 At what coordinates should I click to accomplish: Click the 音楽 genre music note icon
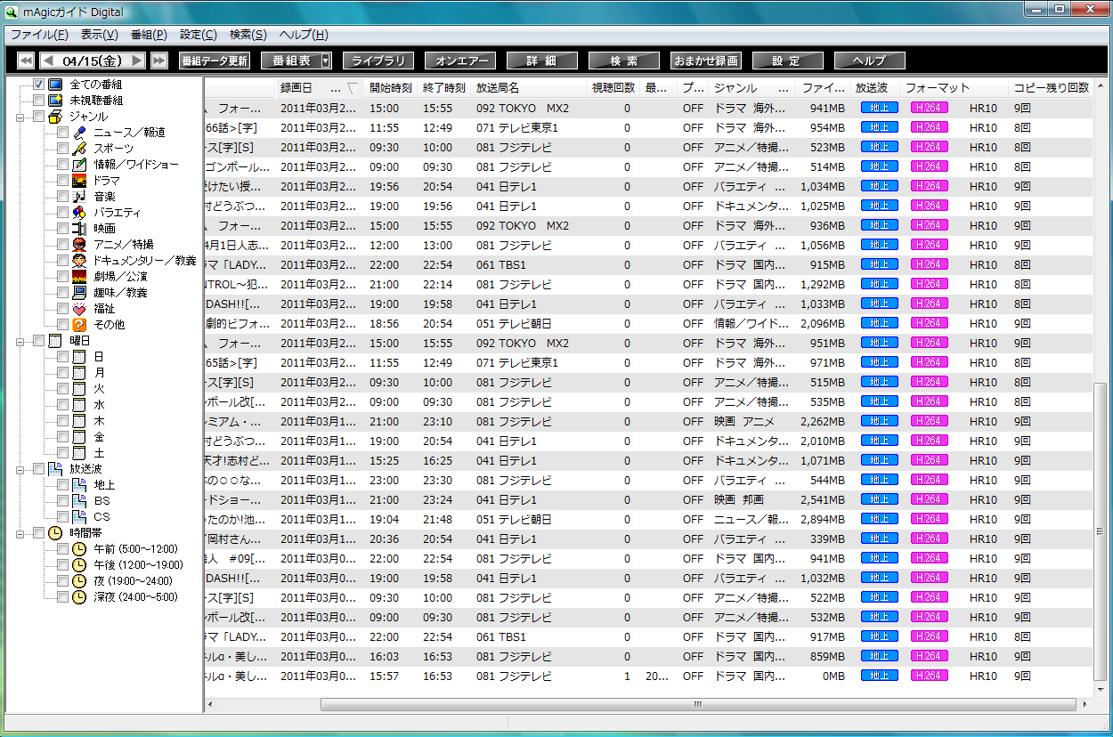coord(79,197)
